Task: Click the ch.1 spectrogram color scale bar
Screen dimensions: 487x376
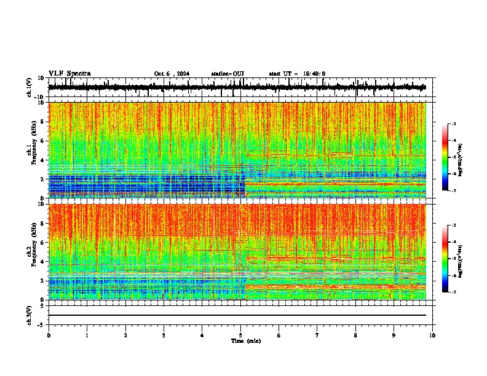Action: 445,157
